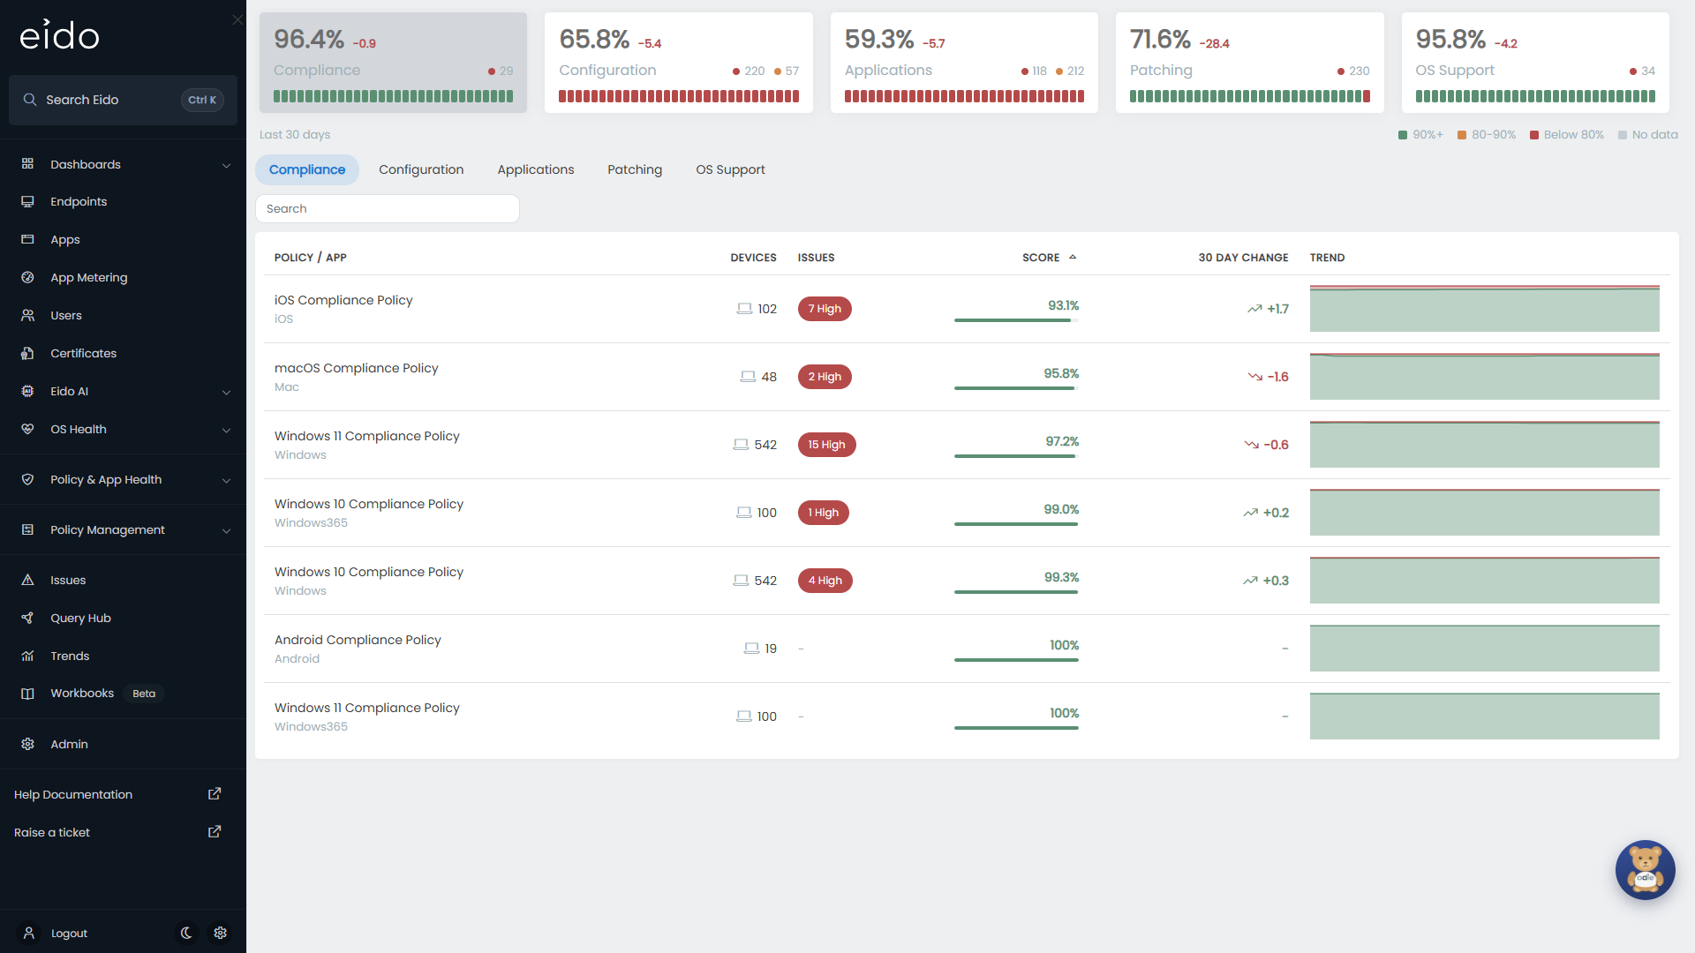The image size is (1695, 953).
Task: Switch to the Configuration tab
Action: [x=421, y=169]
